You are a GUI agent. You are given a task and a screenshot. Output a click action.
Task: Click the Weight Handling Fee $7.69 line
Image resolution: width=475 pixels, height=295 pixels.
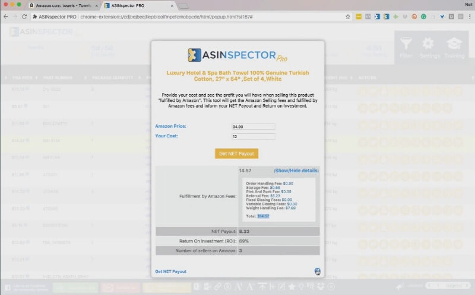271,208
